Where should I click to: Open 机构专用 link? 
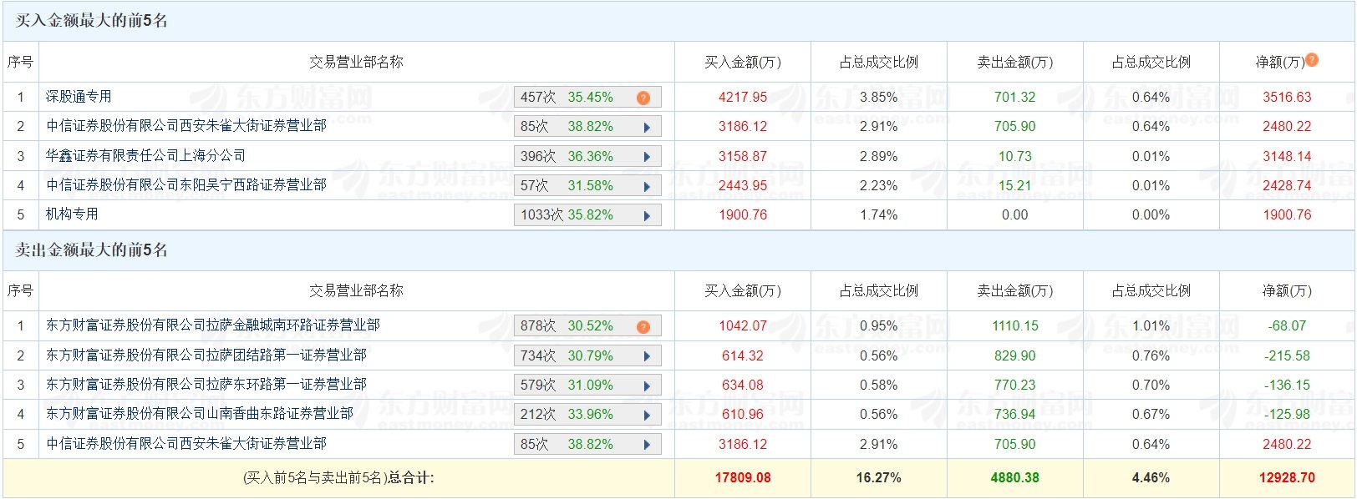[x=72, y=214]
